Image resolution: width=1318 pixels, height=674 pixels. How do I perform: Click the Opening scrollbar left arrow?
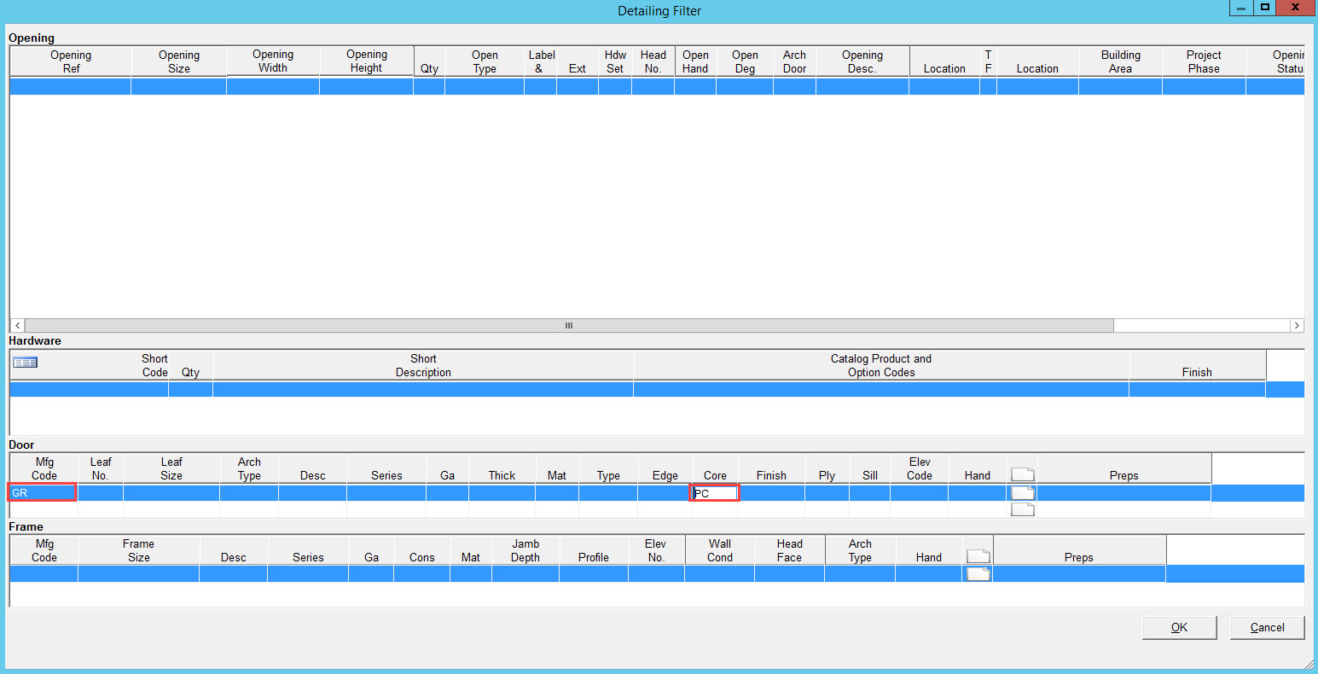click(17, 325)
